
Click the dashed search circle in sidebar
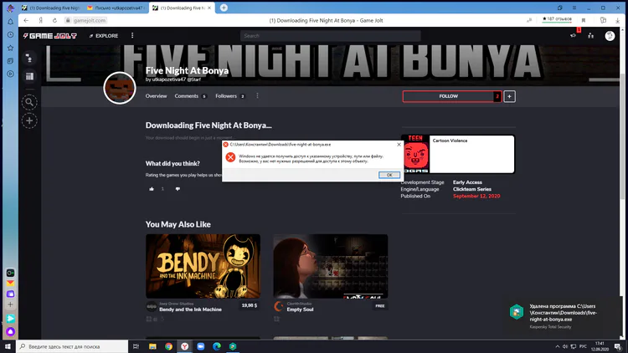(29, 102)
